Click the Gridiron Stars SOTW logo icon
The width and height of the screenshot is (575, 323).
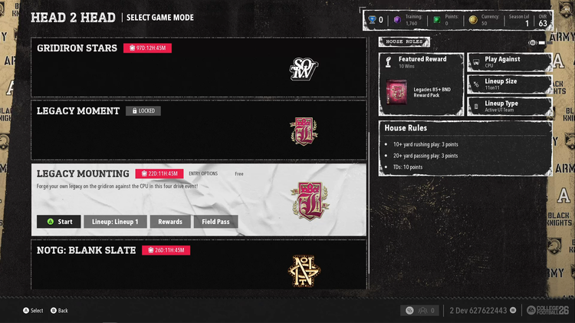tap(304, 68)
